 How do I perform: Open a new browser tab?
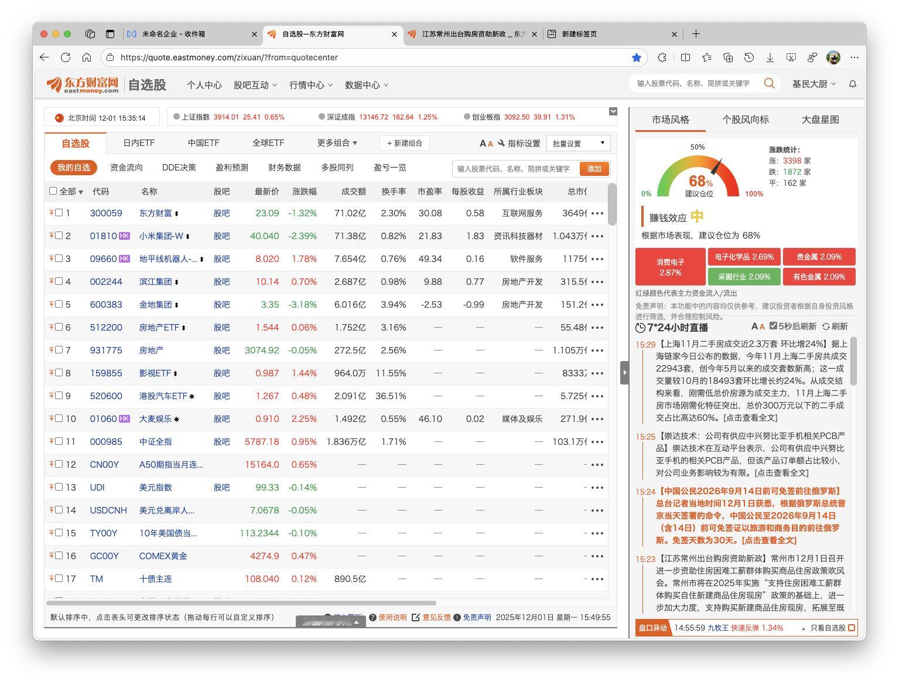click(x=696, y=34)
